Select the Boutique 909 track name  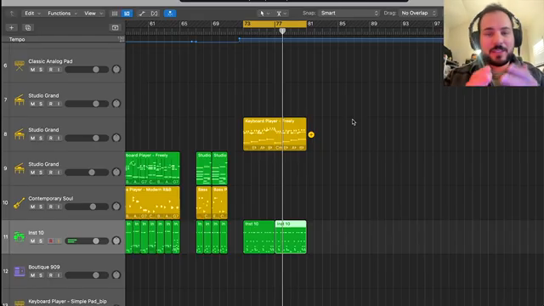44,267
